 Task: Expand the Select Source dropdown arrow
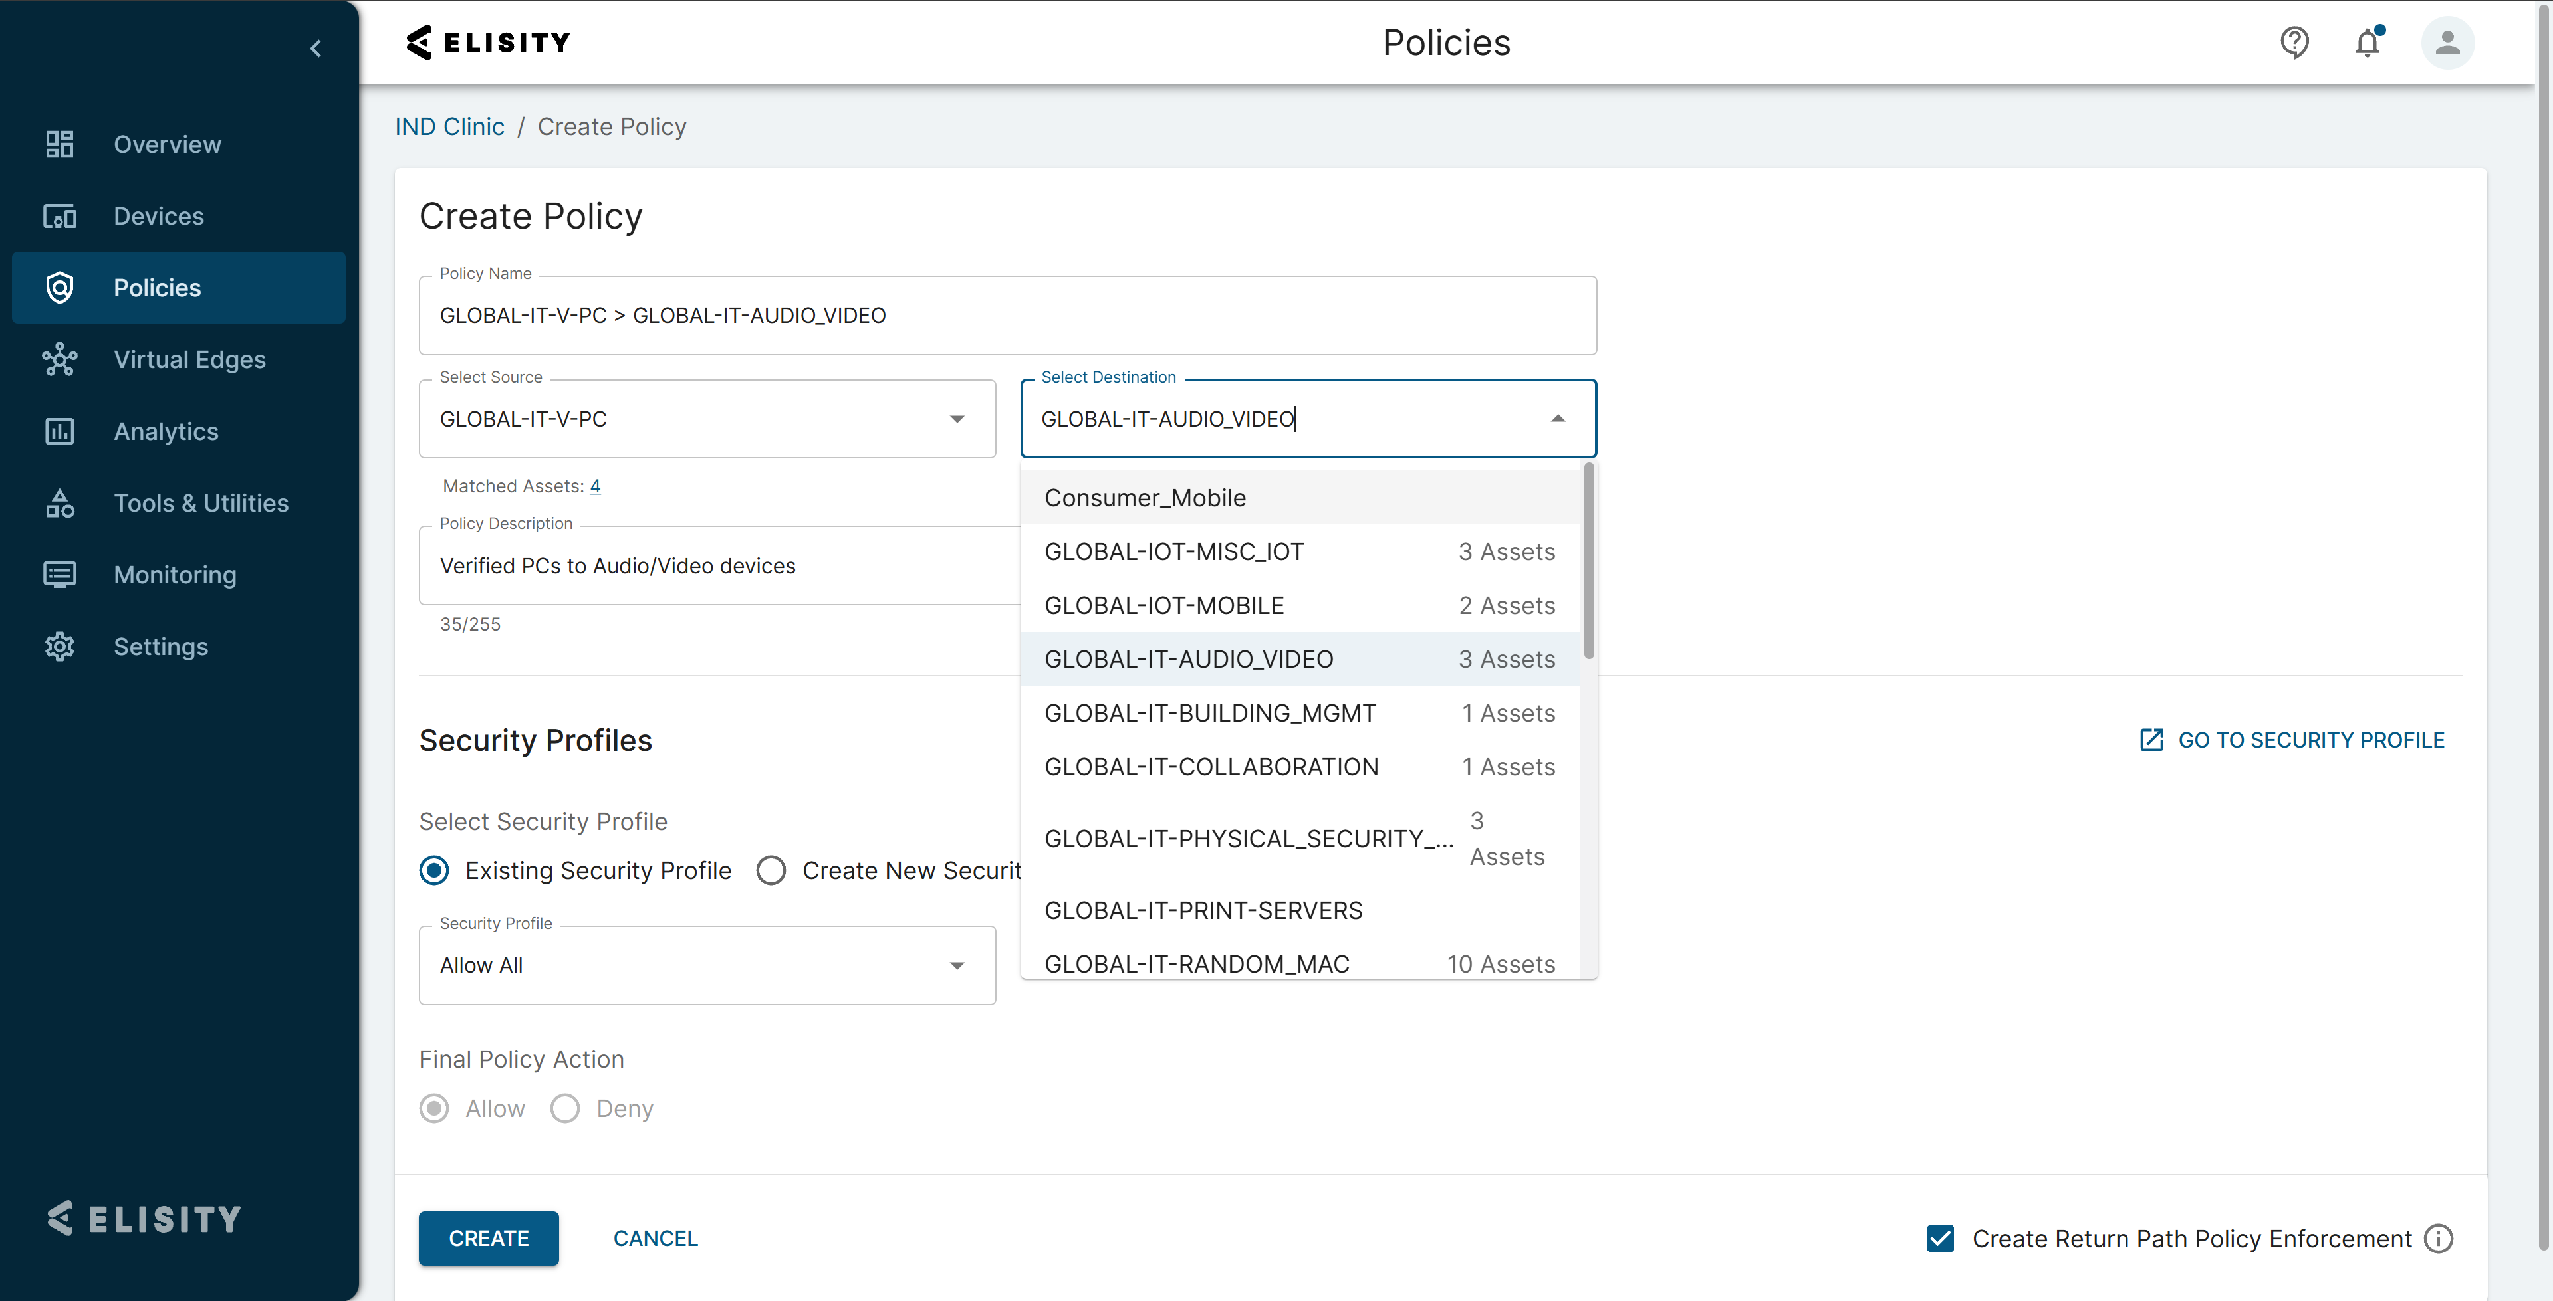pos(957,419)
